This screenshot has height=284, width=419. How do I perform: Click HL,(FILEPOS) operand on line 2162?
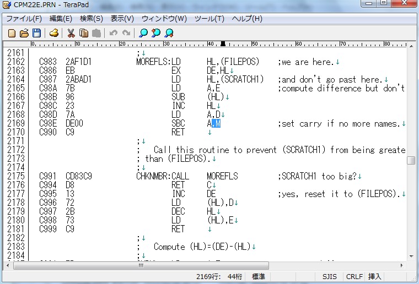[233, 62]
